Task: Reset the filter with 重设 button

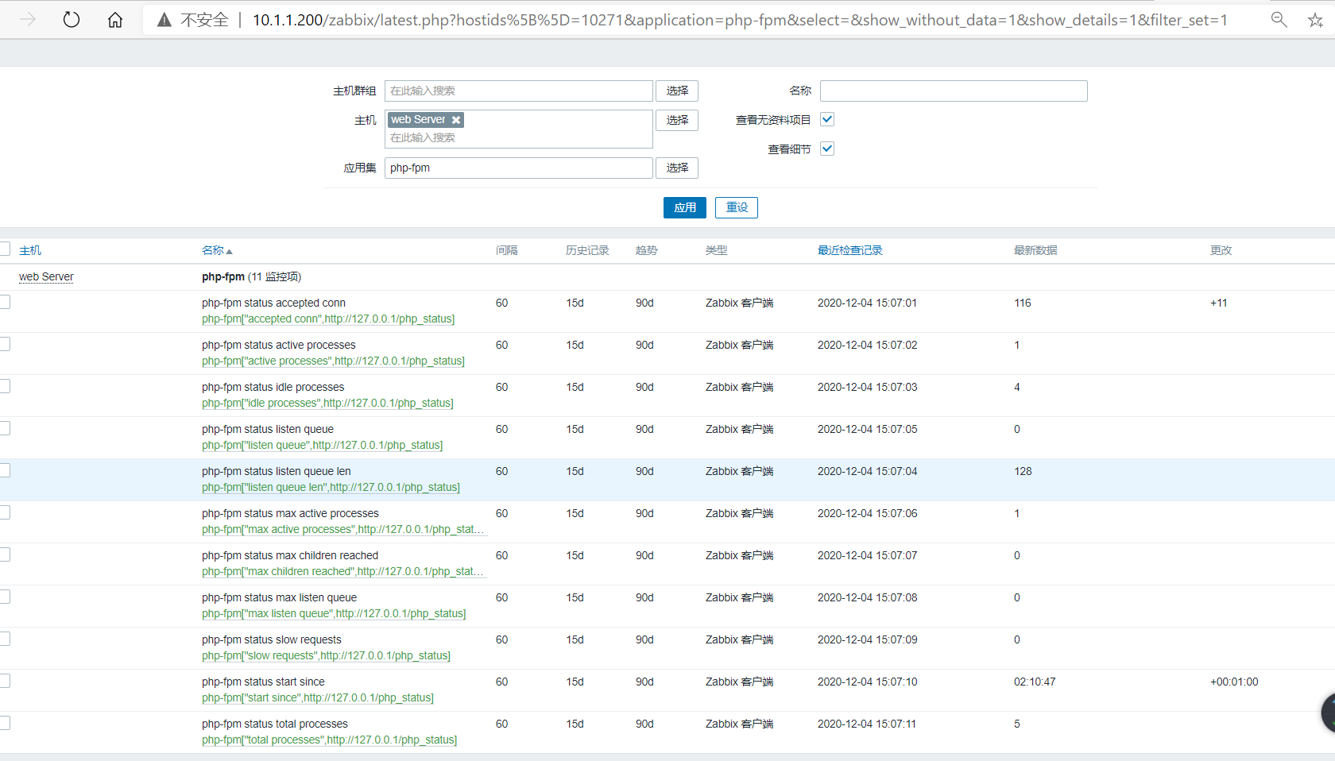Action: coord(737,207)
